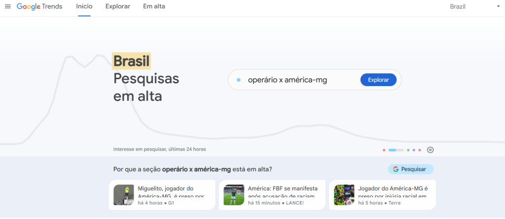
Task: Click the search field with operário x américa-mg
Action: (x=314, y=80)
